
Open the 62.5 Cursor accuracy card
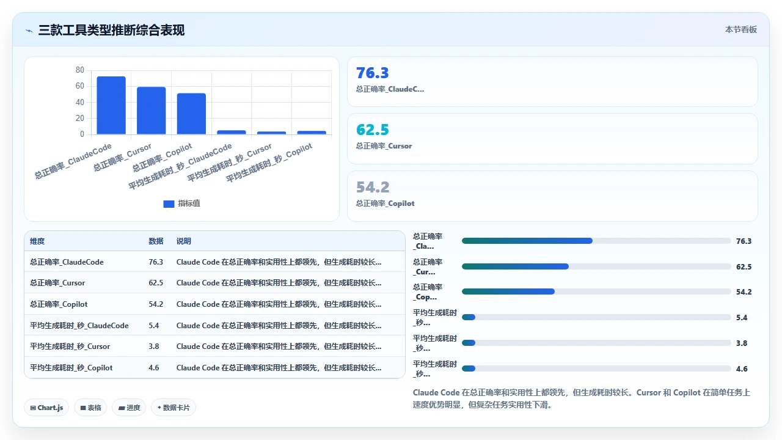[x=552, y=139]
